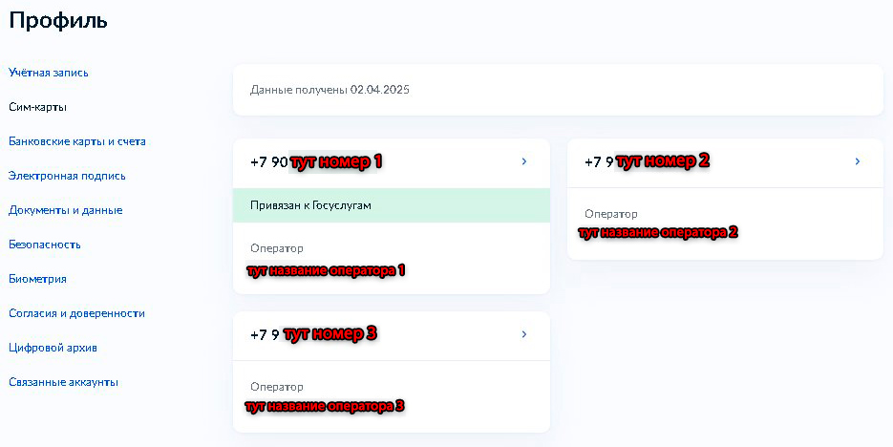Viewport: 893px width, 447px height.
Task: Expand third SIM card chevron arrow
Action: pos(524,334)
